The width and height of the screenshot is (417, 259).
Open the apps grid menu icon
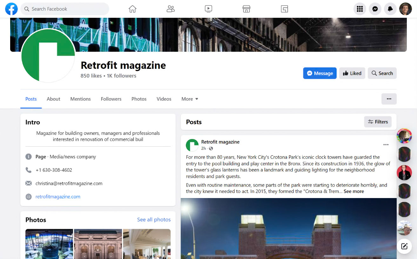(360, 9)
